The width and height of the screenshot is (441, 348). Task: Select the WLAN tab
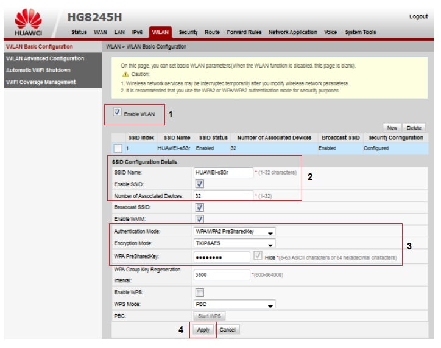(x=160, y=32)
